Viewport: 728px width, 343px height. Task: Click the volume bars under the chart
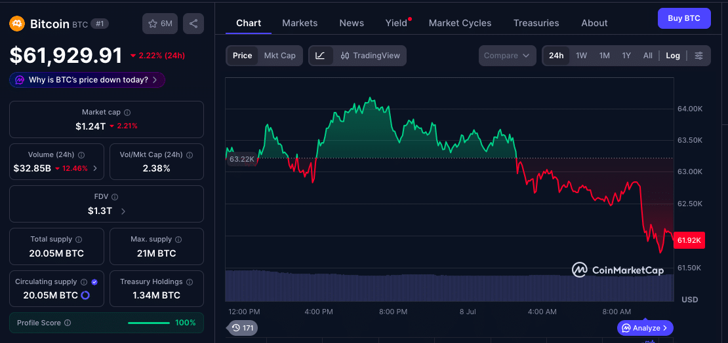click(x=449, y=285)
